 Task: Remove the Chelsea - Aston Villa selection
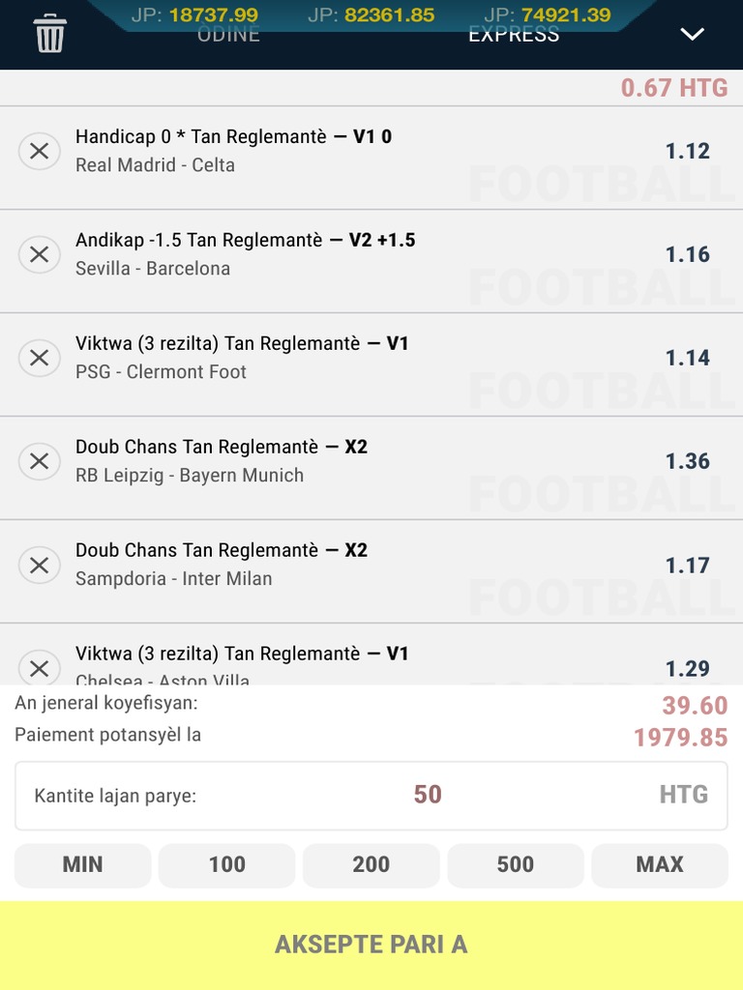[x=40, y=667]
